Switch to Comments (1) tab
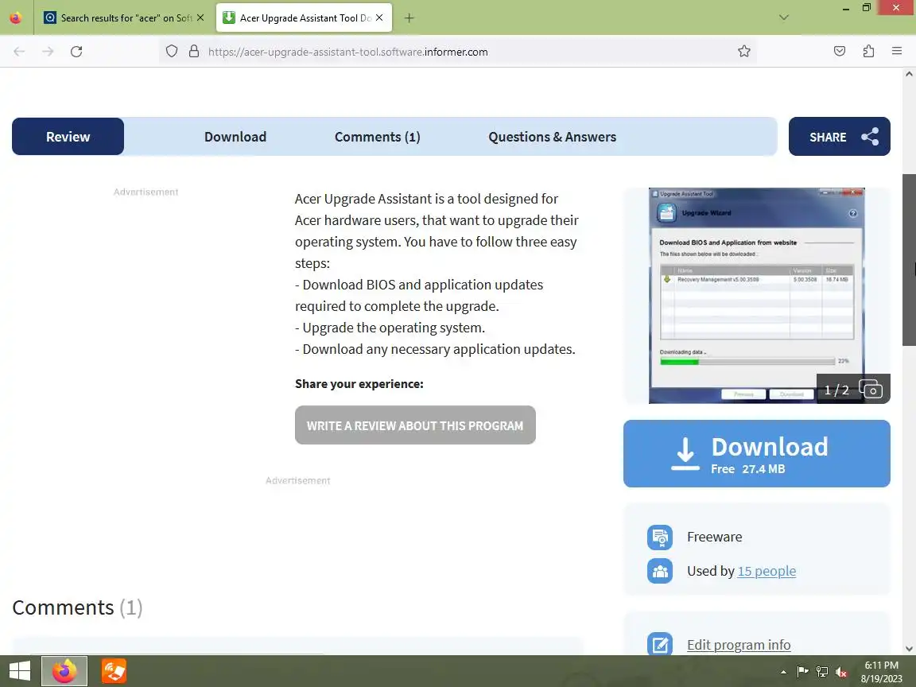Viewport: 916px width, 687px height. click(378, 137)
